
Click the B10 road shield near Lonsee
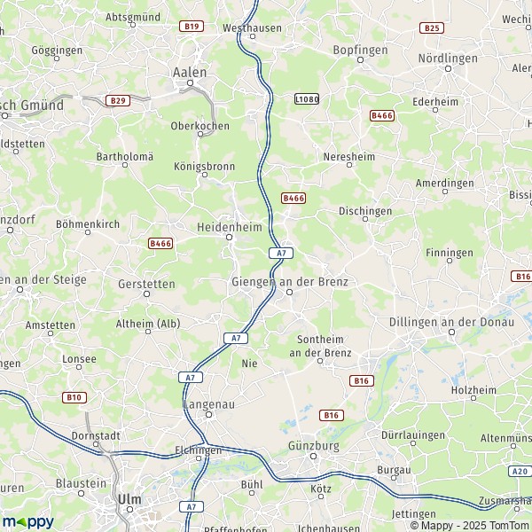click(74, 397)
